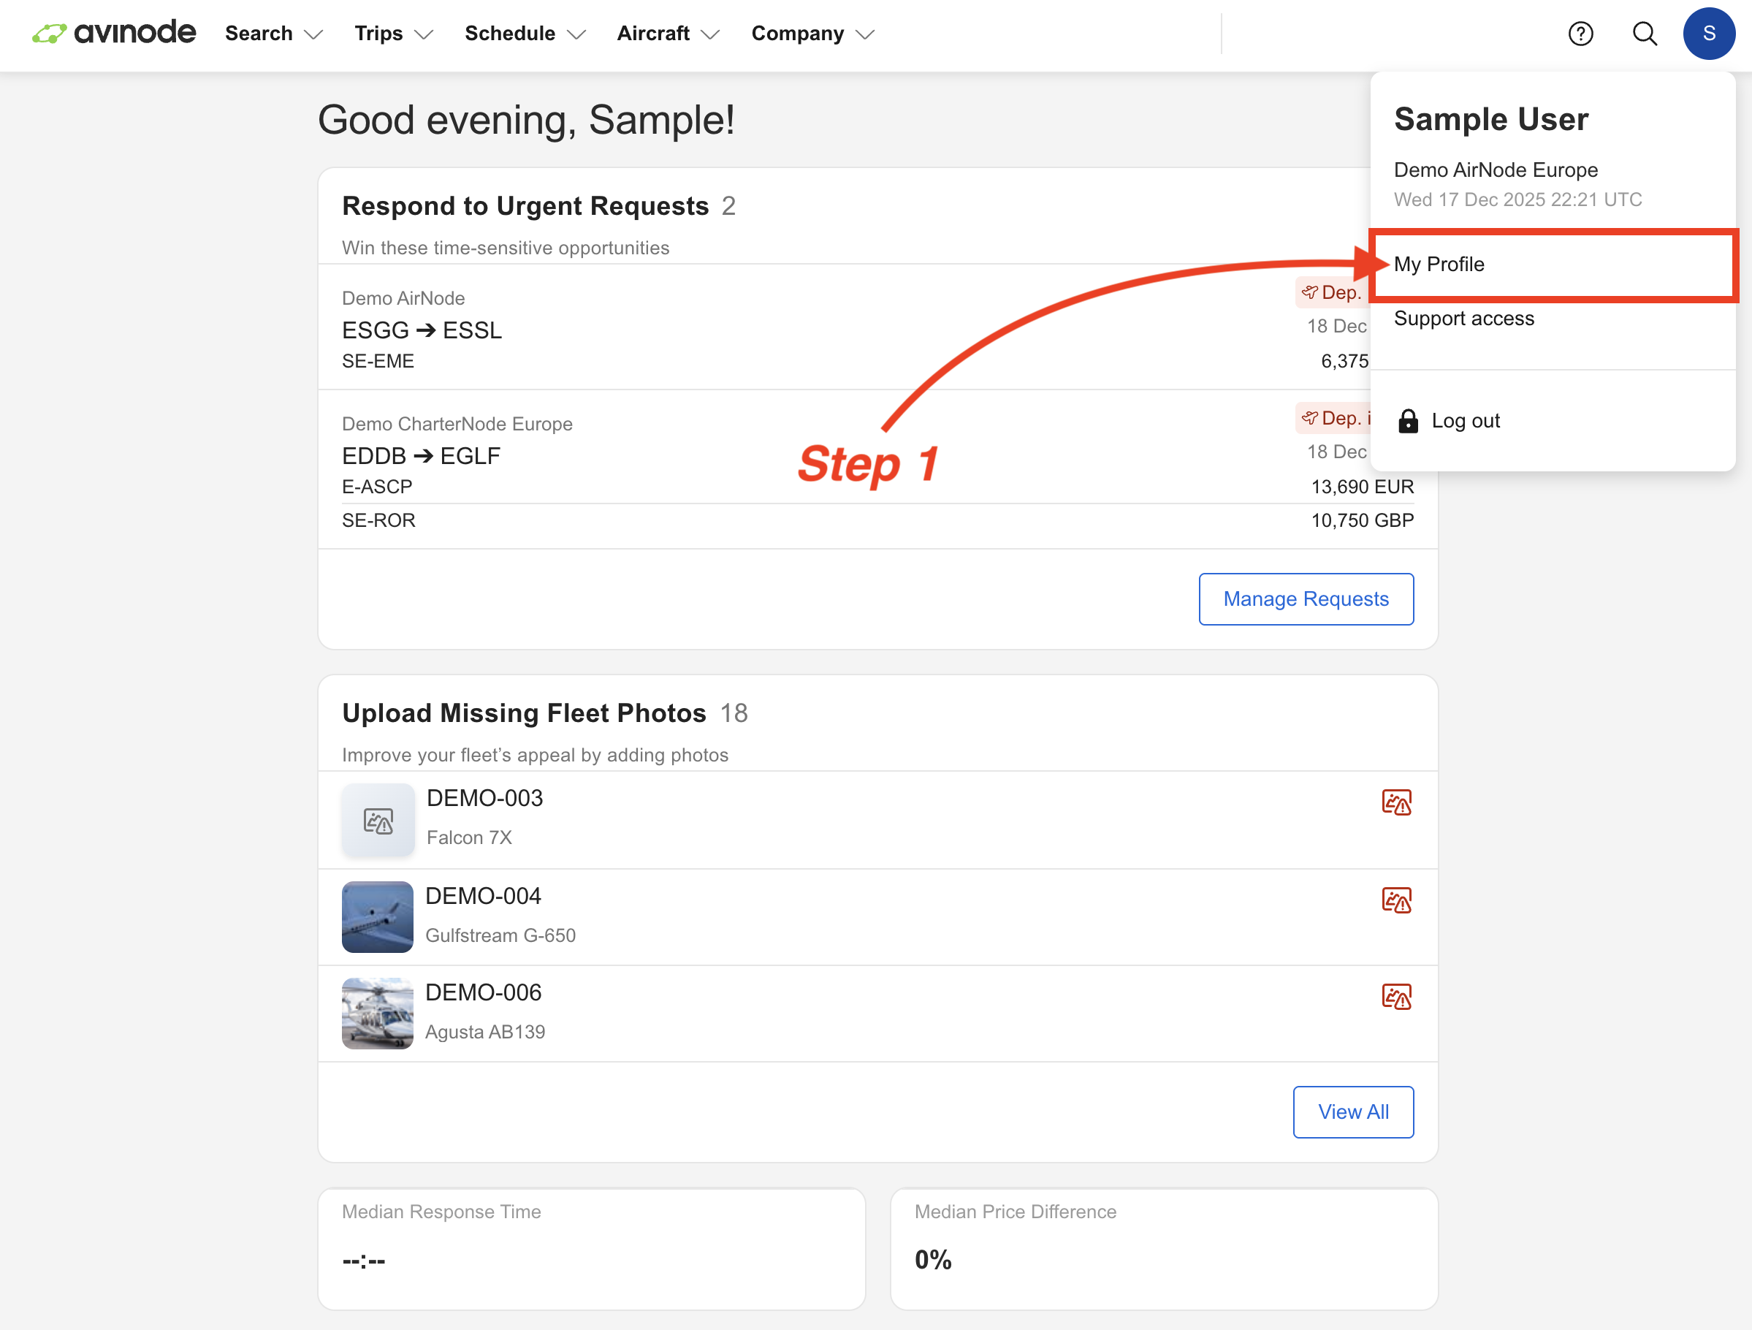1752x1330 pixels.
Task: Select My Profile in the user menu
Action: pyautogui.click(x=1440, y=265)
